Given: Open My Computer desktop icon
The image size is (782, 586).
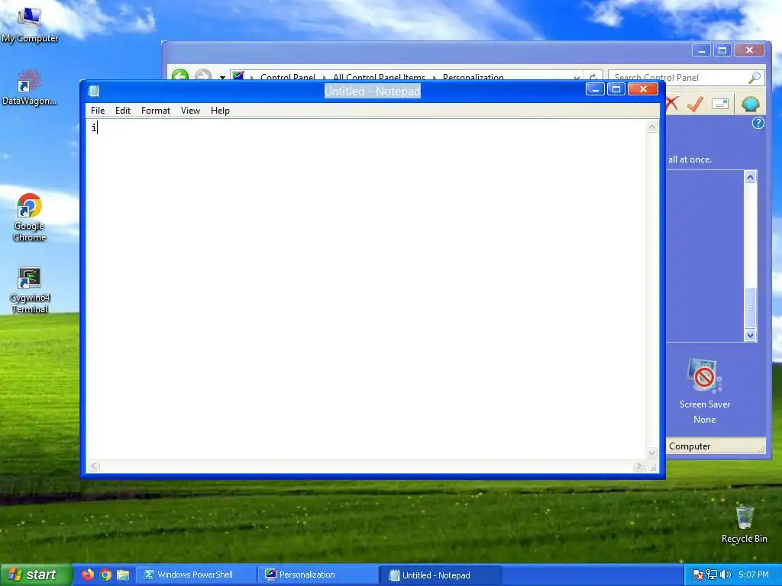Looking at the screenshot, I should (30, 24).
